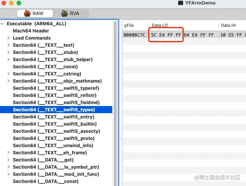Expand Section64 (__TEXT,__stubs)
The image size is (246, 186).
click(x=8, y=52)
